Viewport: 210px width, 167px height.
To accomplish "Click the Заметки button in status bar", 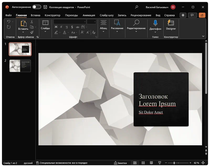I will pos(120,163).
